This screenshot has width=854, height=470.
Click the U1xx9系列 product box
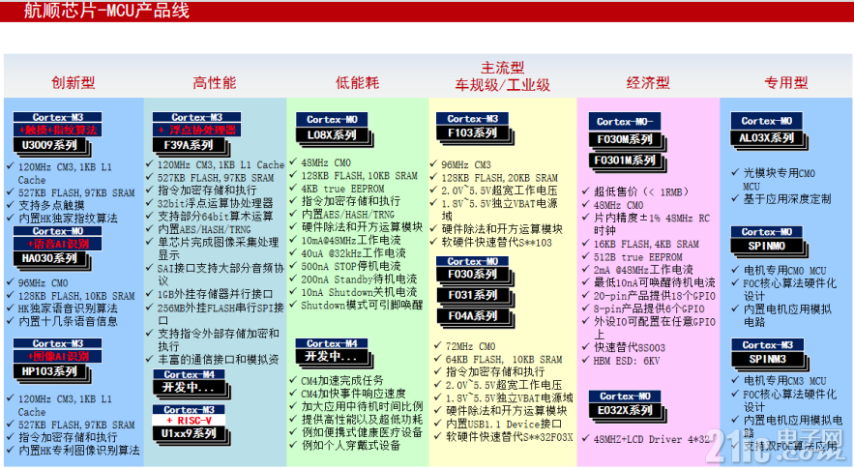click(189, 434)
